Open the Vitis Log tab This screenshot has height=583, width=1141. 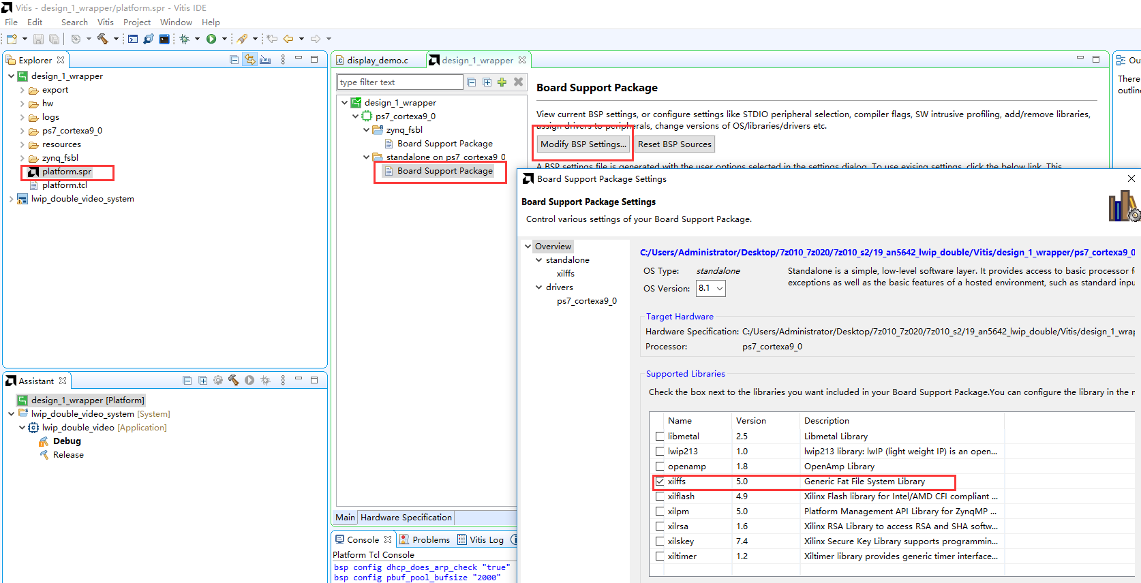[481, 540]
